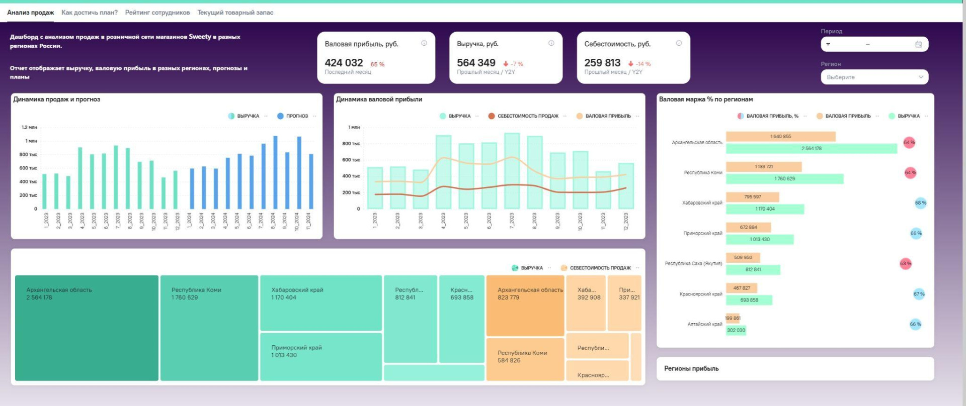Open the Регион dropdown
966x406 pixels.
[x=874, y=77]
